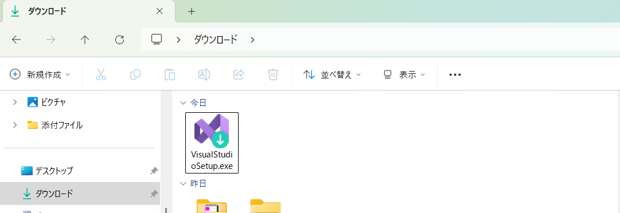
Task: Open the 表示 view dropdown
Action: click(x=404, y=74)
